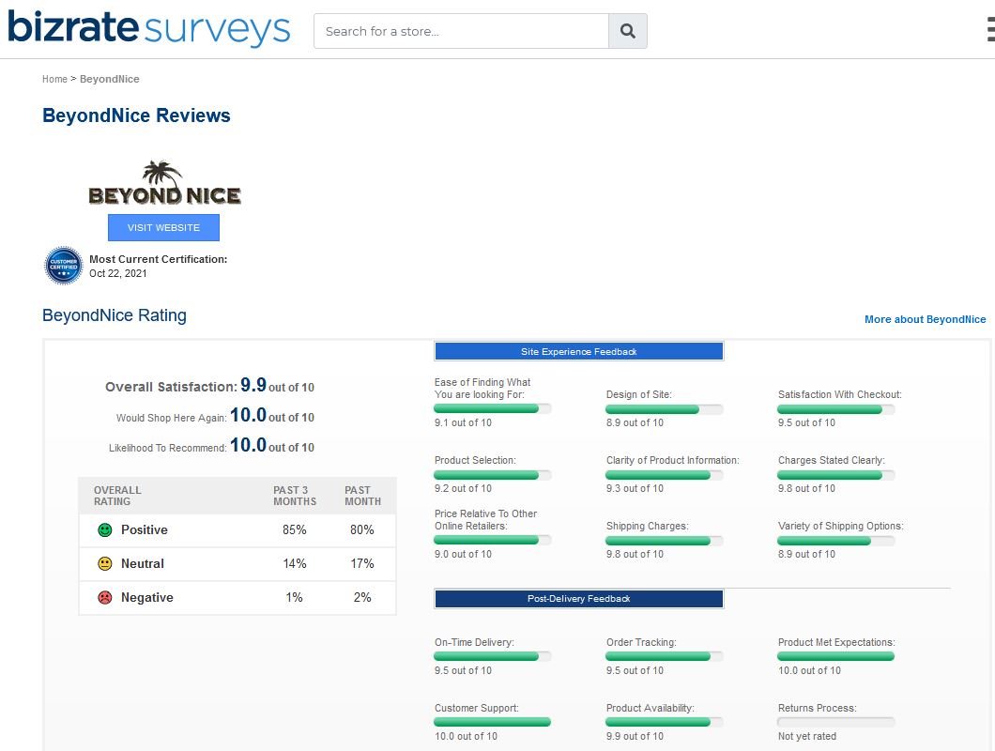995x751 pixels.
Task: Click the Shipping Charges rating bar
Action: point(664,541)
